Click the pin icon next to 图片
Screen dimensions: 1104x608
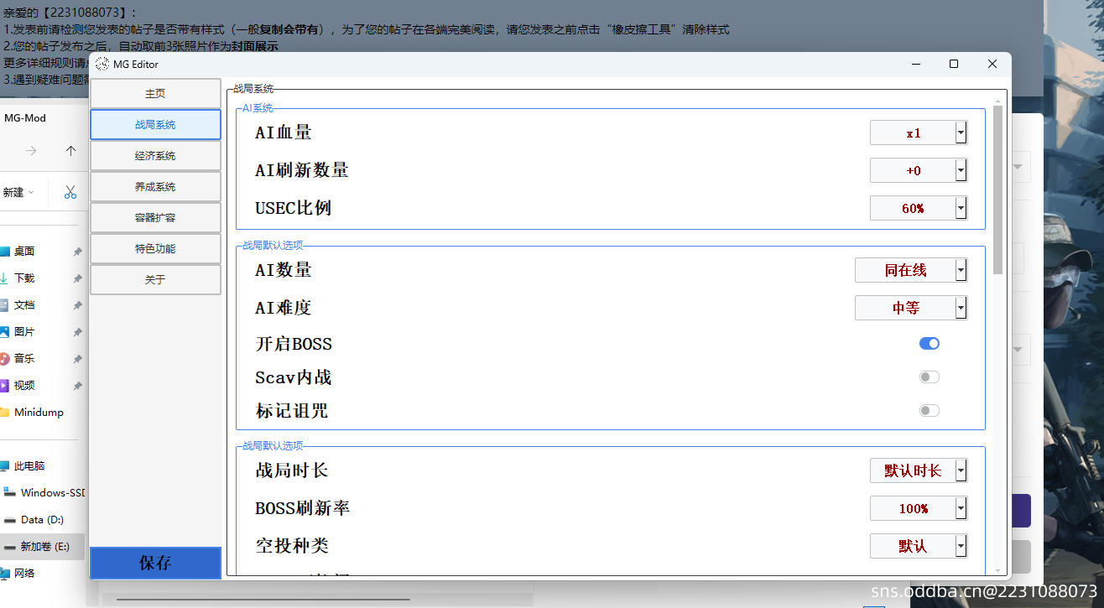(x=77, y=332)
